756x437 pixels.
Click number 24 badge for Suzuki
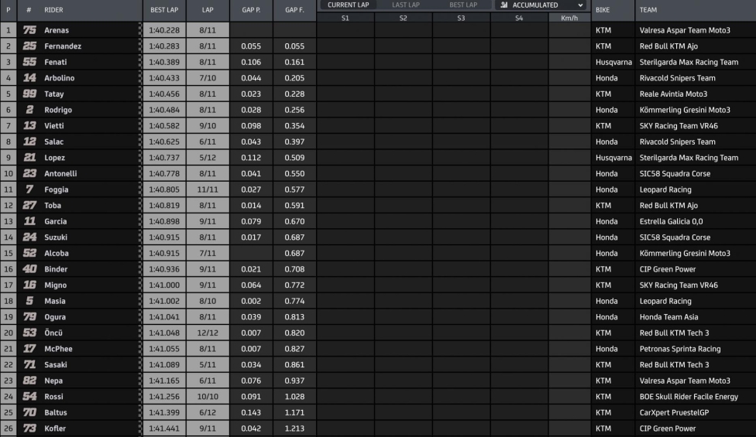(x=29, y=237)
